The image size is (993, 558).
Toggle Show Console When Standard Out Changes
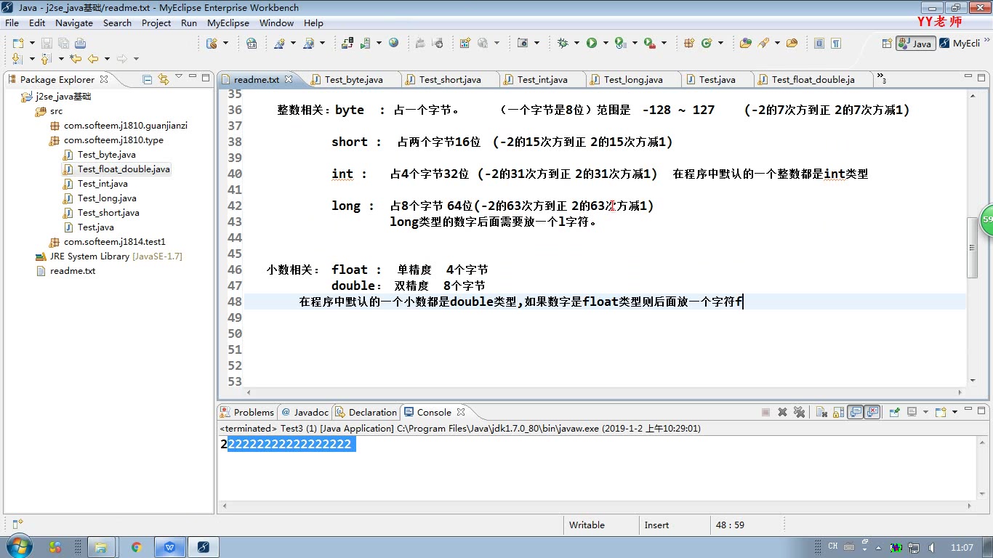click(856, 412)
